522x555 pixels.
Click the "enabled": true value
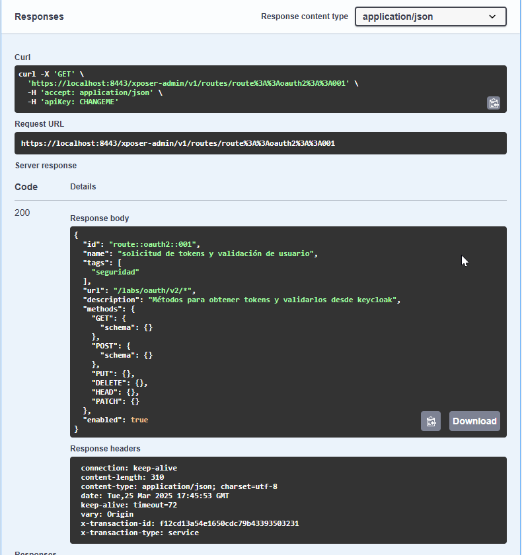(x=139, y=420)
